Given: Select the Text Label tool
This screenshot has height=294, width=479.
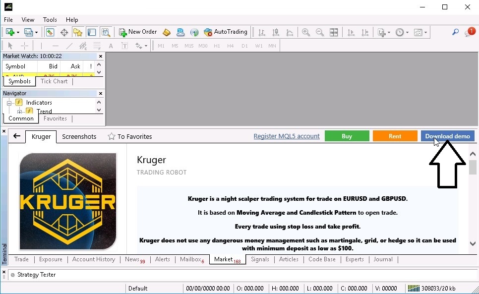Looking at the screenshot, I should pyautogui.click(x=124, y=46).
